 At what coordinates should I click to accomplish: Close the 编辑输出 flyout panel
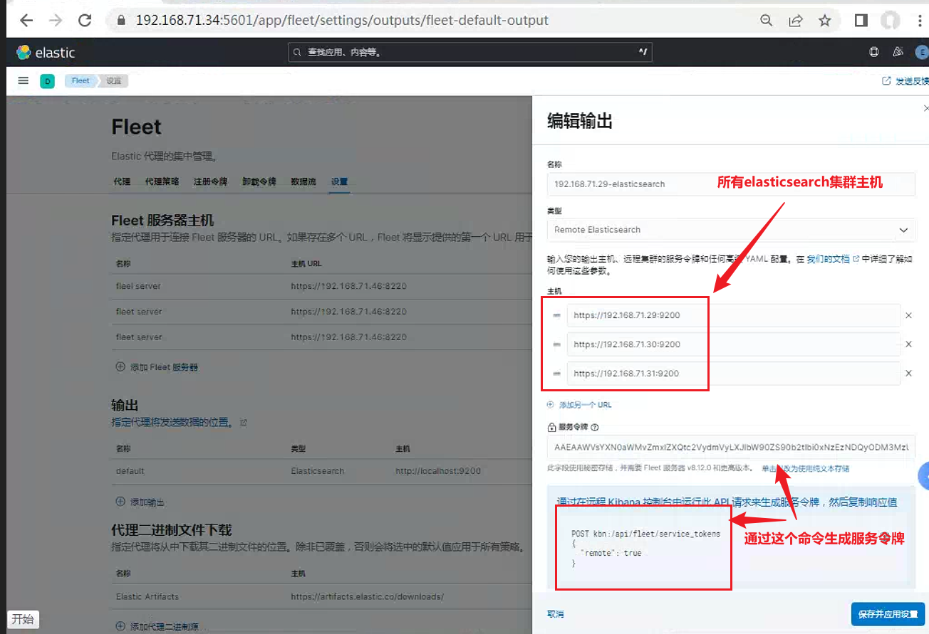click(925, 108)
